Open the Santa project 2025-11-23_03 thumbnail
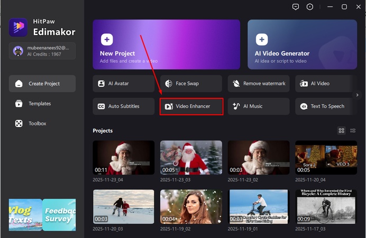Screen dimensions: 366x238 pos(191,158)
